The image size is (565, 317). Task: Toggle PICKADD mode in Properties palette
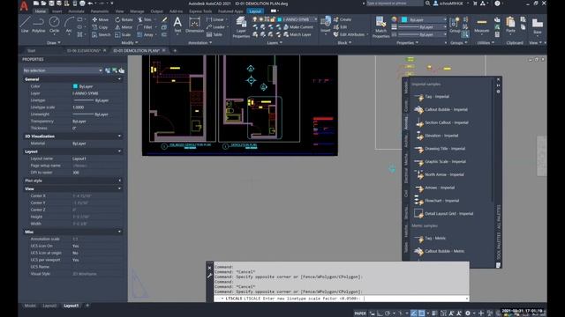coord(108,70)
